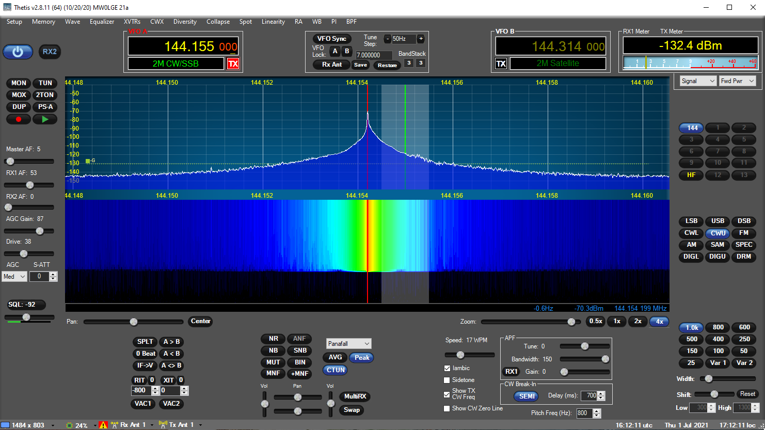The image size is (765, 430).
Task: Open the Setup menu
Action: [14, 22]
